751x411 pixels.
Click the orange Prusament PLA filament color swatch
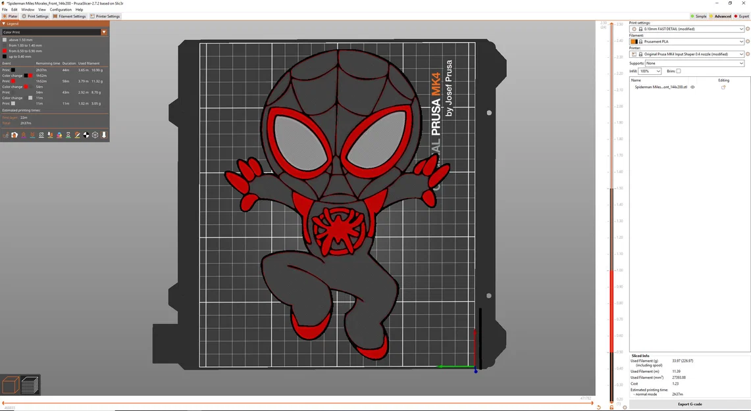(634, 41)
